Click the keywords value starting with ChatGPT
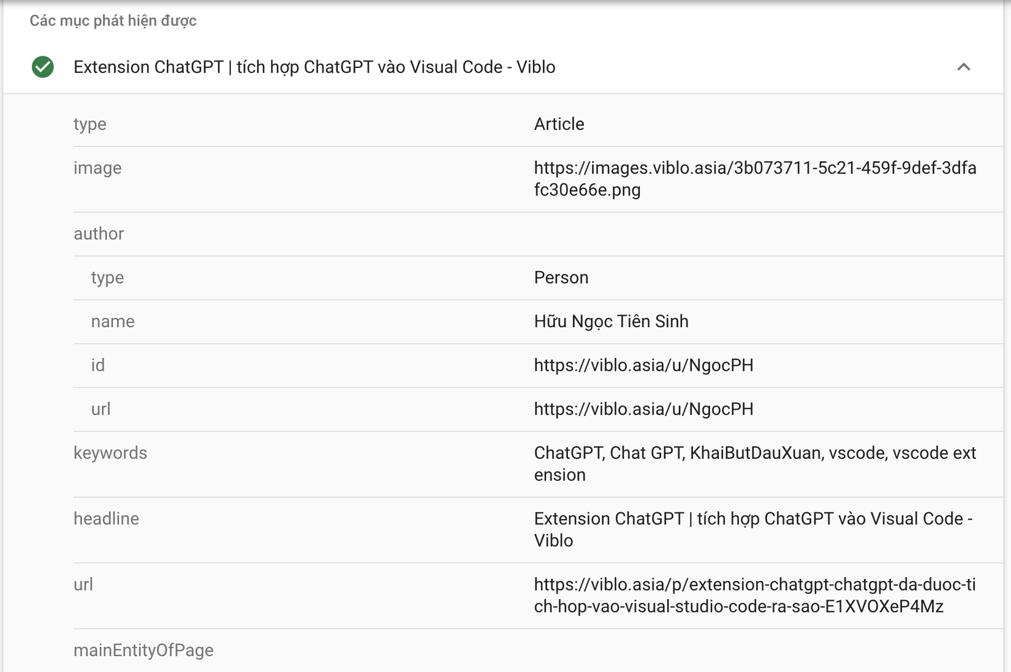The height and width of the screenshot is (672, 1011). (x=754, y=464)
